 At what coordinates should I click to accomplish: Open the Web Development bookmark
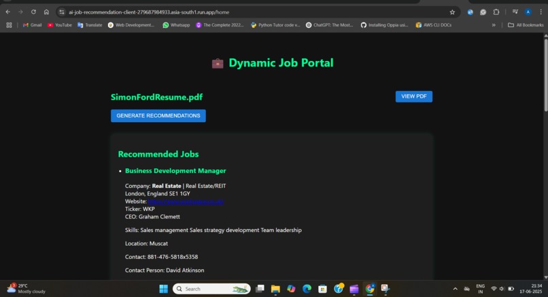(x=131, y=25)
